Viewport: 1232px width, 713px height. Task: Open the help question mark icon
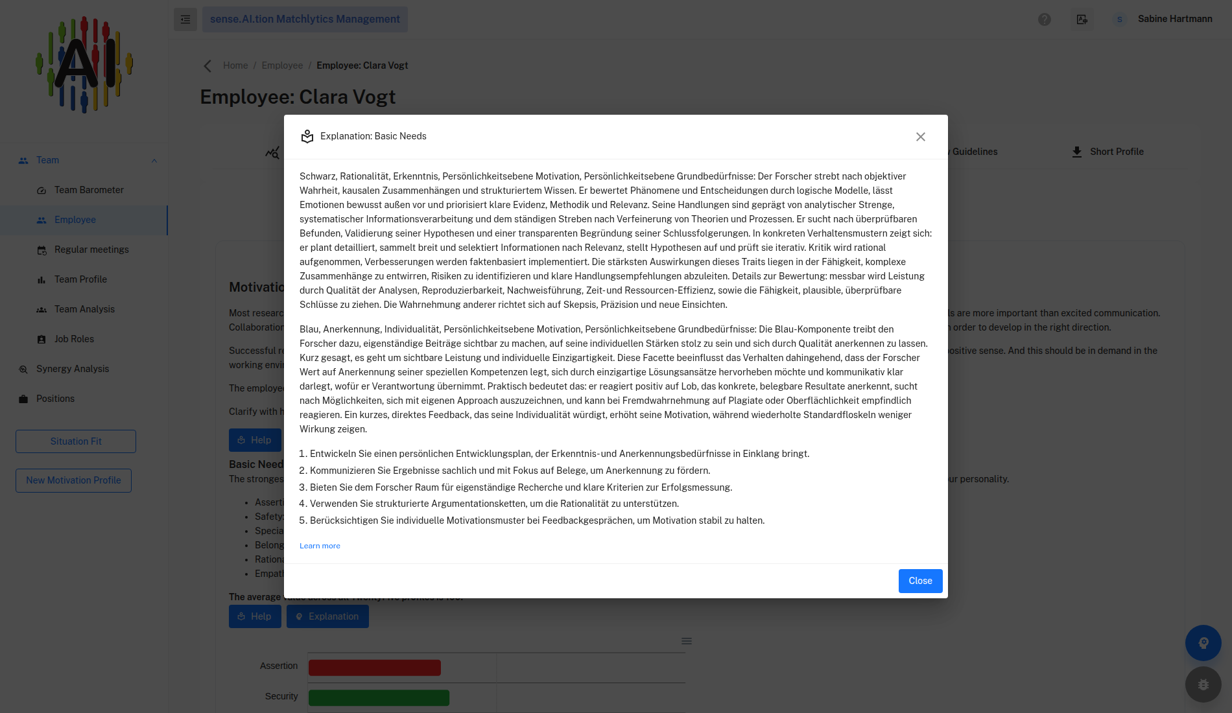tap(1045, 19)
